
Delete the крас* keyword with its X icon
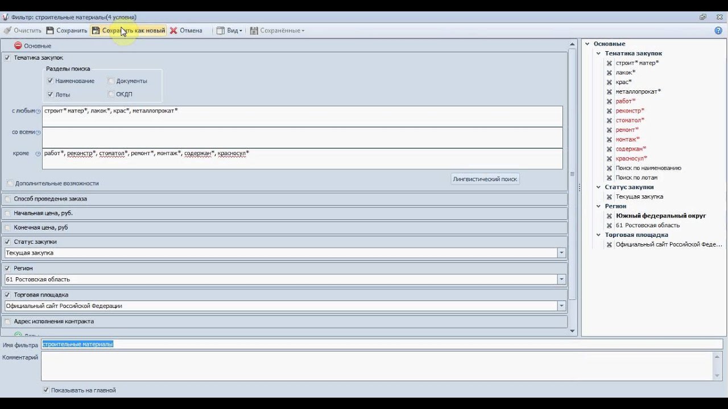coord(609,82)
